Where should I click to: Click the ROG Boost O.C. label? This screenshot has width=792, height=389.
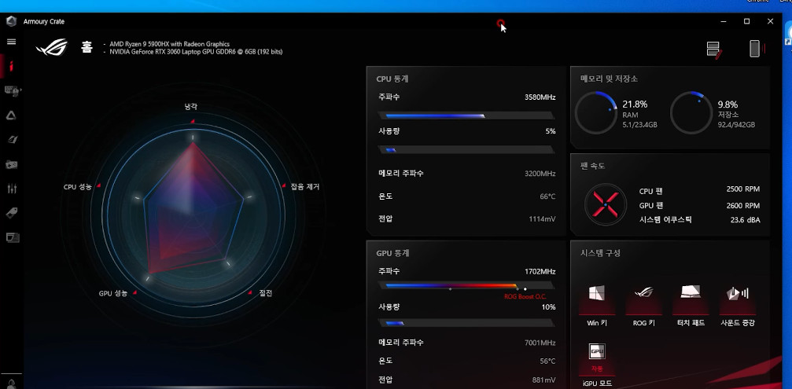(525, 297)
